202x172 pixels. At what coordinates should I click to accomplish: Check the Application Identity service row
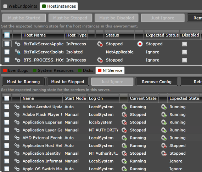click(x=7, y=153)
